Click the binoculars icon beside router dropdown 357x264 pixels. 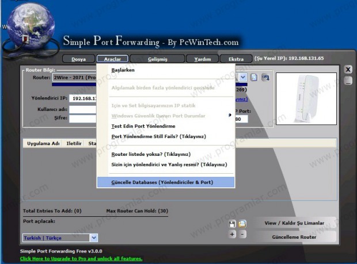(265, 77)
